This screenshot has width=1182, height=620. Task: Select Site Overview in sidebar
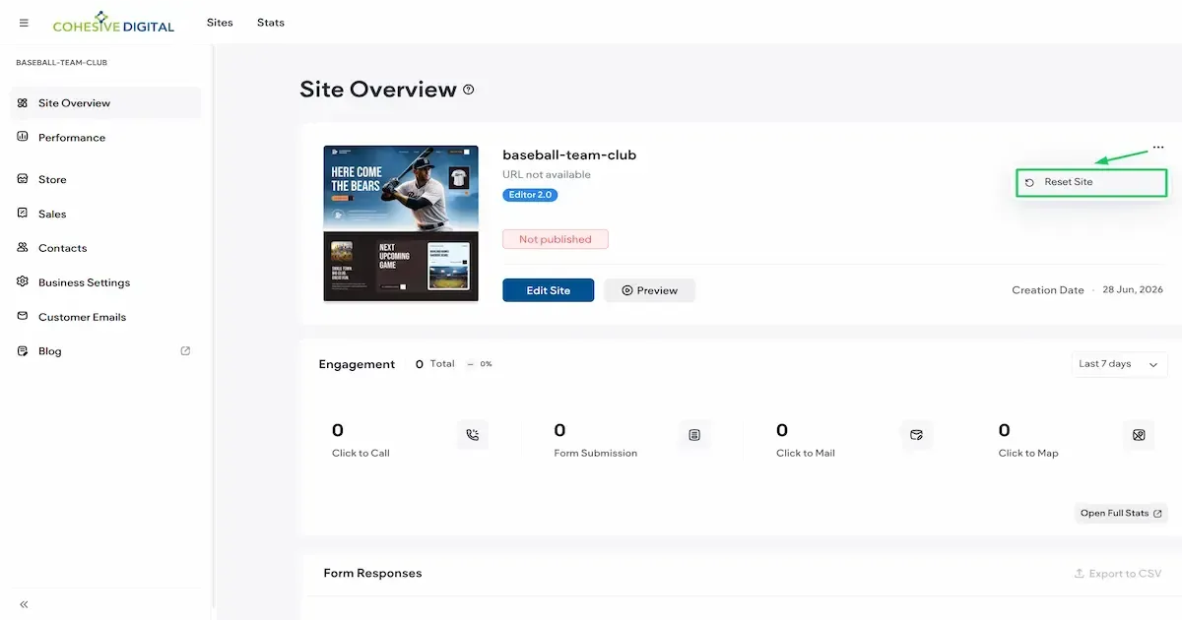[x=104, y=102]
